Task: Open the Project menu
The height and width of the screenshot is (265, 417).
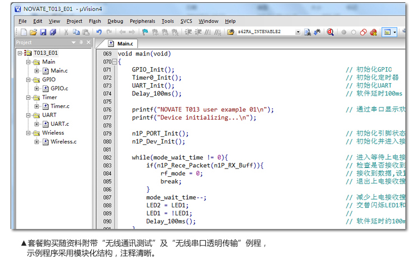Action: pos(74,21)
